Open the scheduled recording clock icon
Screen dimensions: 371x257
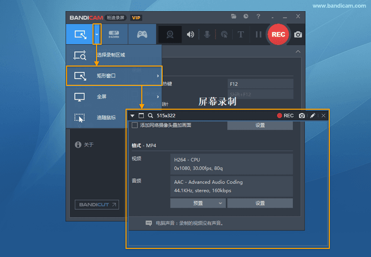click(246, 16)
